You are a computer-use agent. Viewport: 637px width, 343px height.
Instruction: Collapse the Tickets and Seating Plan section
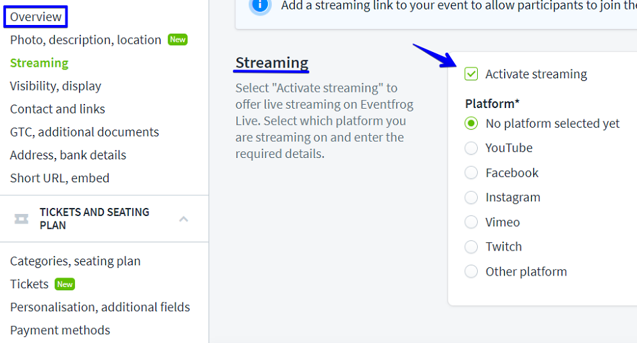184,219
